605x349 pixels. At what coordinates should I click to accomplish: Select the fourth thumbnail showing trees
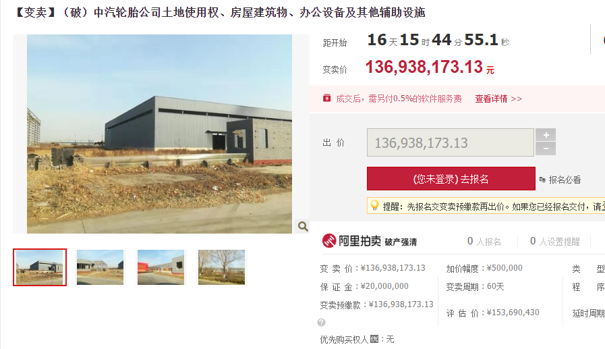pos(221,267)
